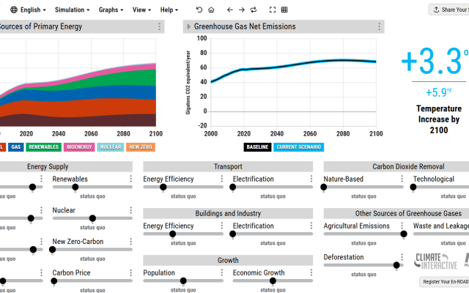The height and width of the screenshot is (293, 469).
Task: Click the Transport Energy Efficiency slider handle
Action: [163, 188]
